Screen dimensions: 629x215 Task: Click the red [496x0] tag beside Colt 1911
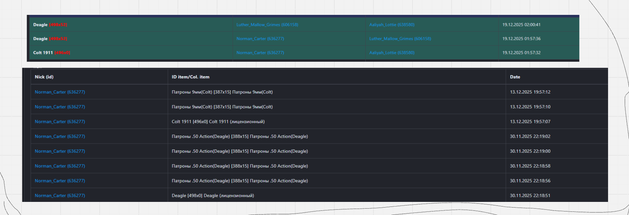(62, 53)
